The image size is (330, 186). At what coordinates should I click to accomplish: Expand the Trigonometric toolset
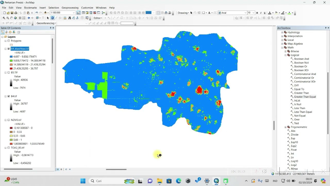[x=285, y=127]
